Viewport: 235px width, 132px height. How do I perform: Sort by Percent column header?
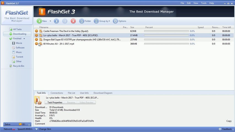(149, 27)
